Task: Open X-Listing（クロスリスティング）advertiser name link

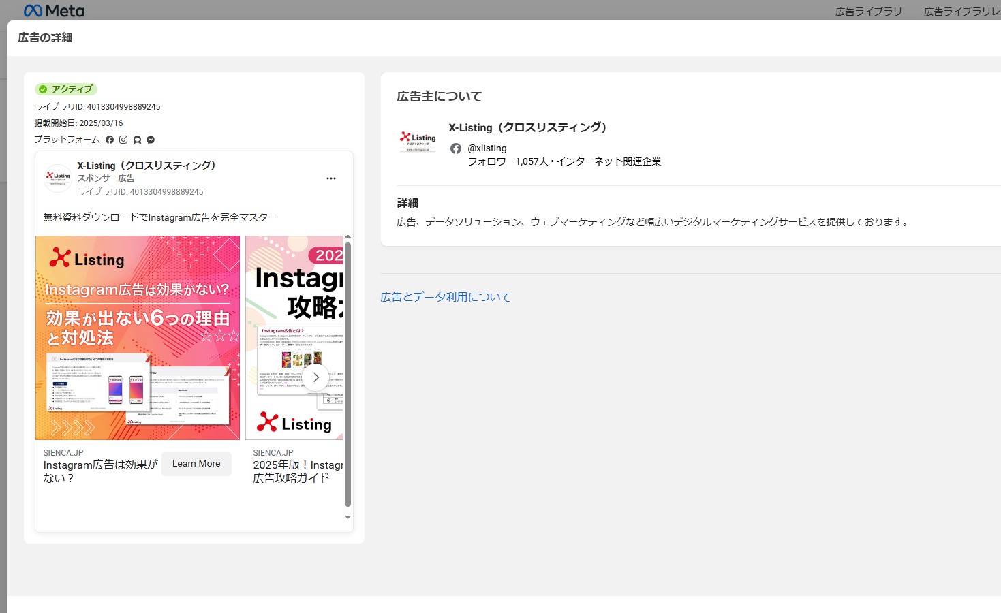Action: click(528, 127)
